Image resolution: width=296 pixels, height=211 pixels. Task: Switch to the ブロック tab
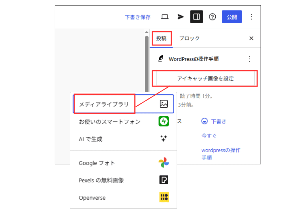coord(189,38)
